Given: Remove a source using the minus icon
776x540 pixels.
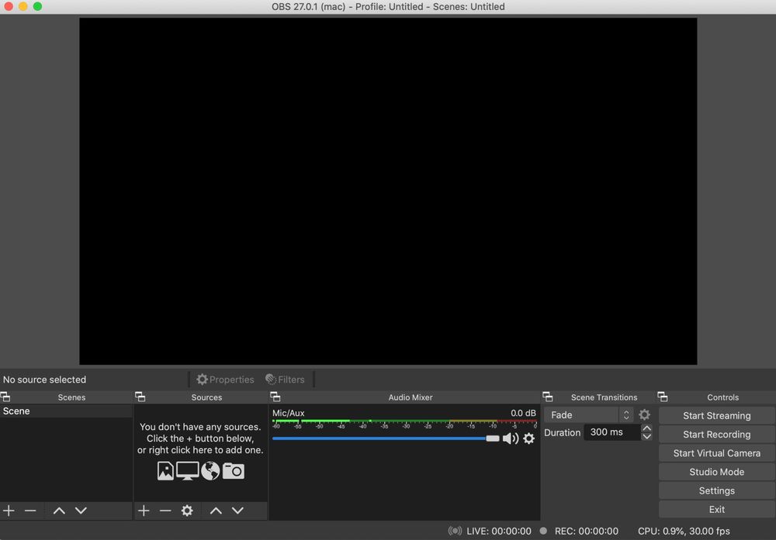Looking at the screenshot, I should pyautogui.click(x=165, y=511).
